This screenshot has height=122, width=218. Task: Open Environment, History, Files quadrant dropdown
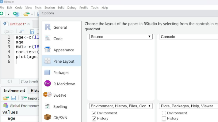tap(121, 106)
